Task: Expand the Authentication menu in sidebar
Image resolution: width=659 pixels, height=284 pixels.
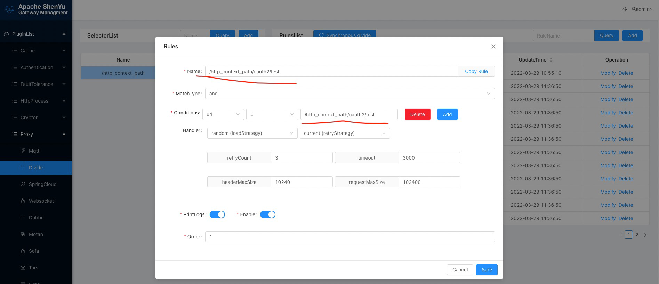Action: coord(37,67)
